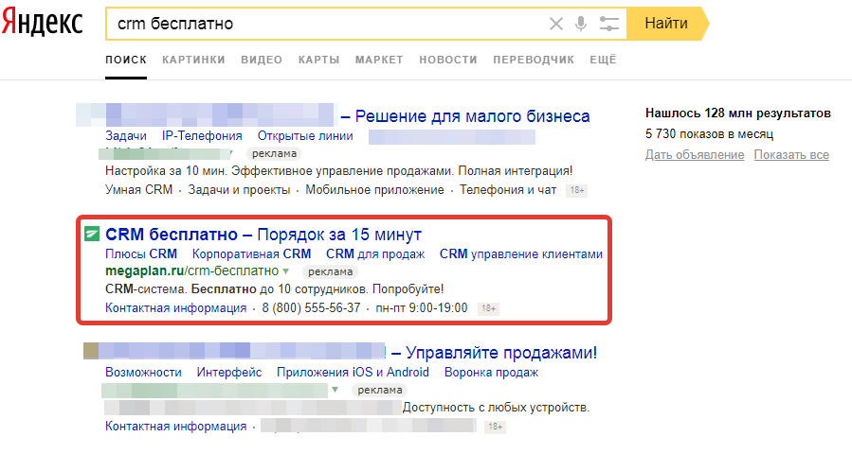This screenshot has width=852, height=454.
Task: Click '5 730 показов в месяц' text
Action: 709,134
